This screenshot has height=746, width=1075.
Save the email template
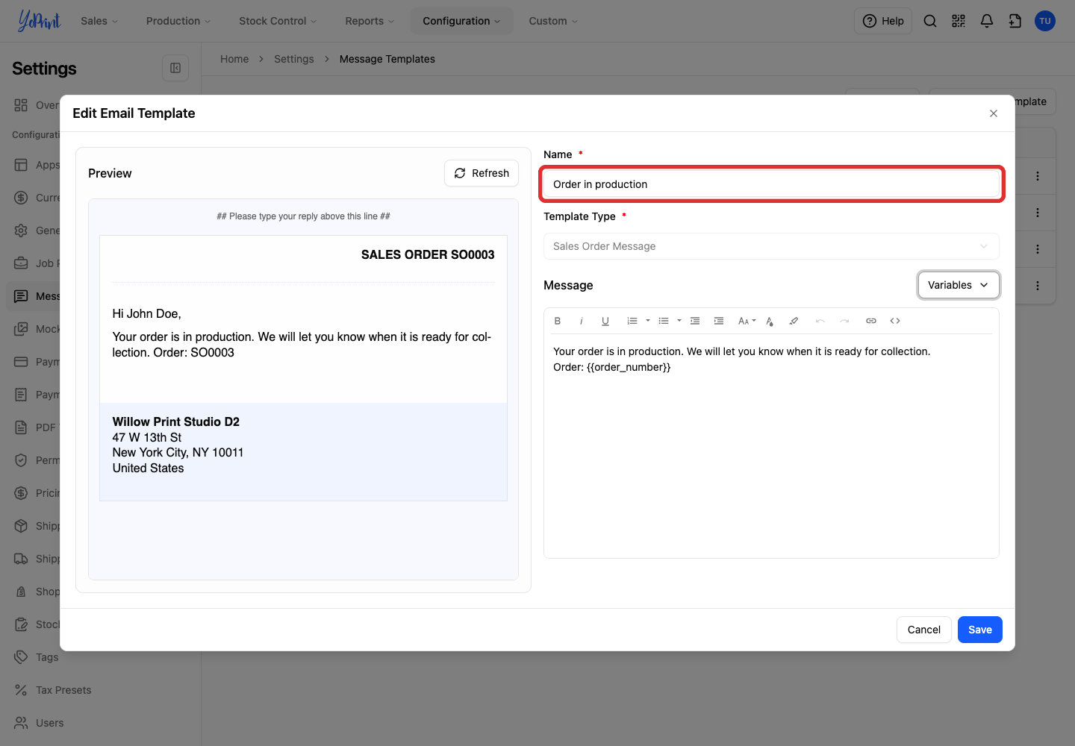pos(980,630)
